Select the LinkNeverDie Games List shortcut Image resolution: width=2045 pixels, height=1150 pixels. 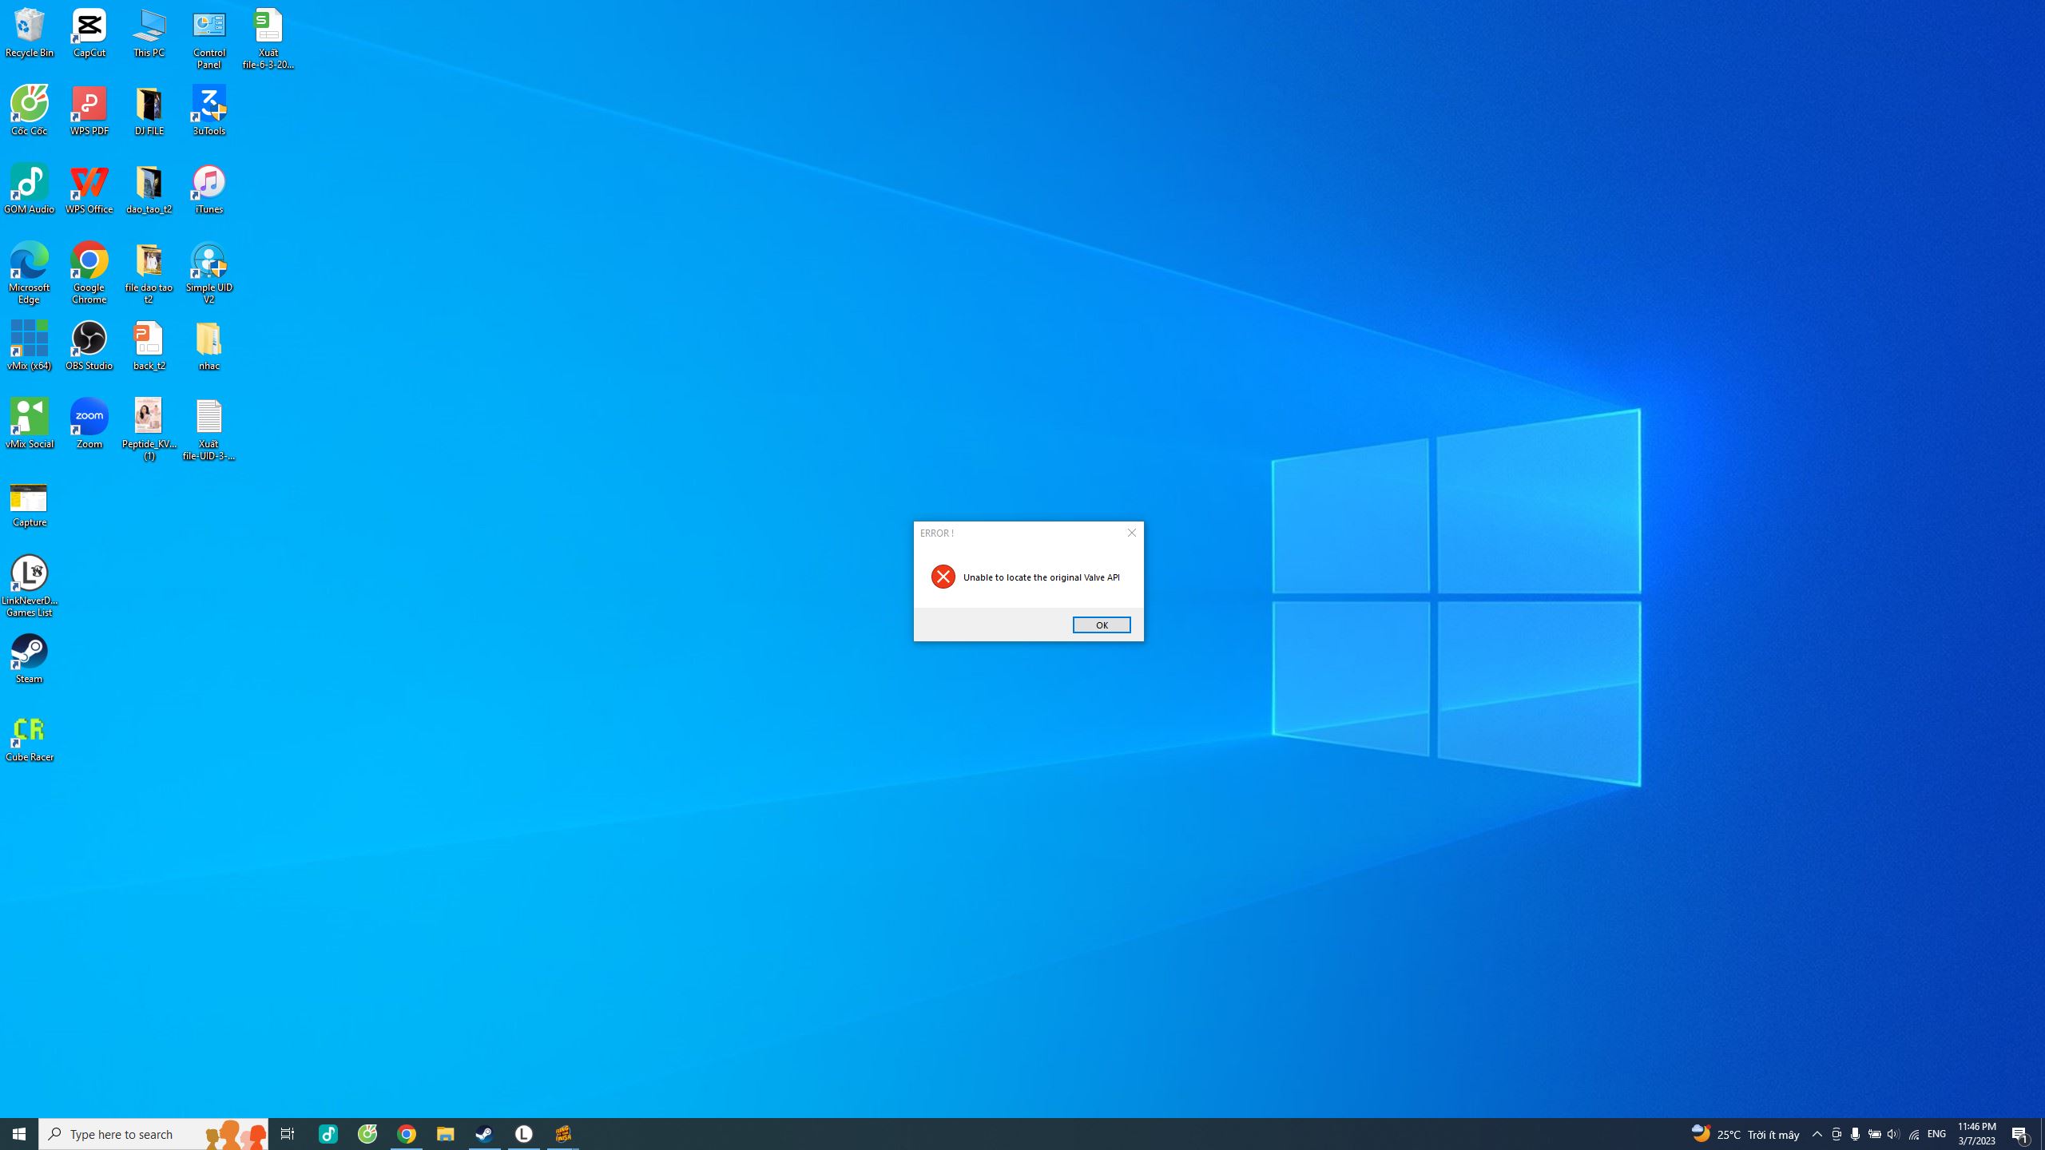point(29,584)
